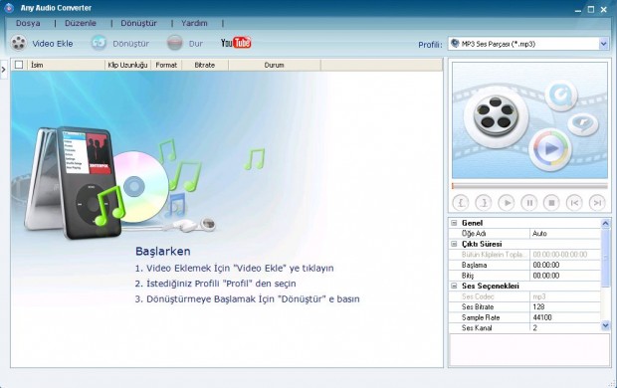Tick the select-all checkbox in list header
This screenshot has width=617, height=388.
pyautogui.click(x=19, y=65)
